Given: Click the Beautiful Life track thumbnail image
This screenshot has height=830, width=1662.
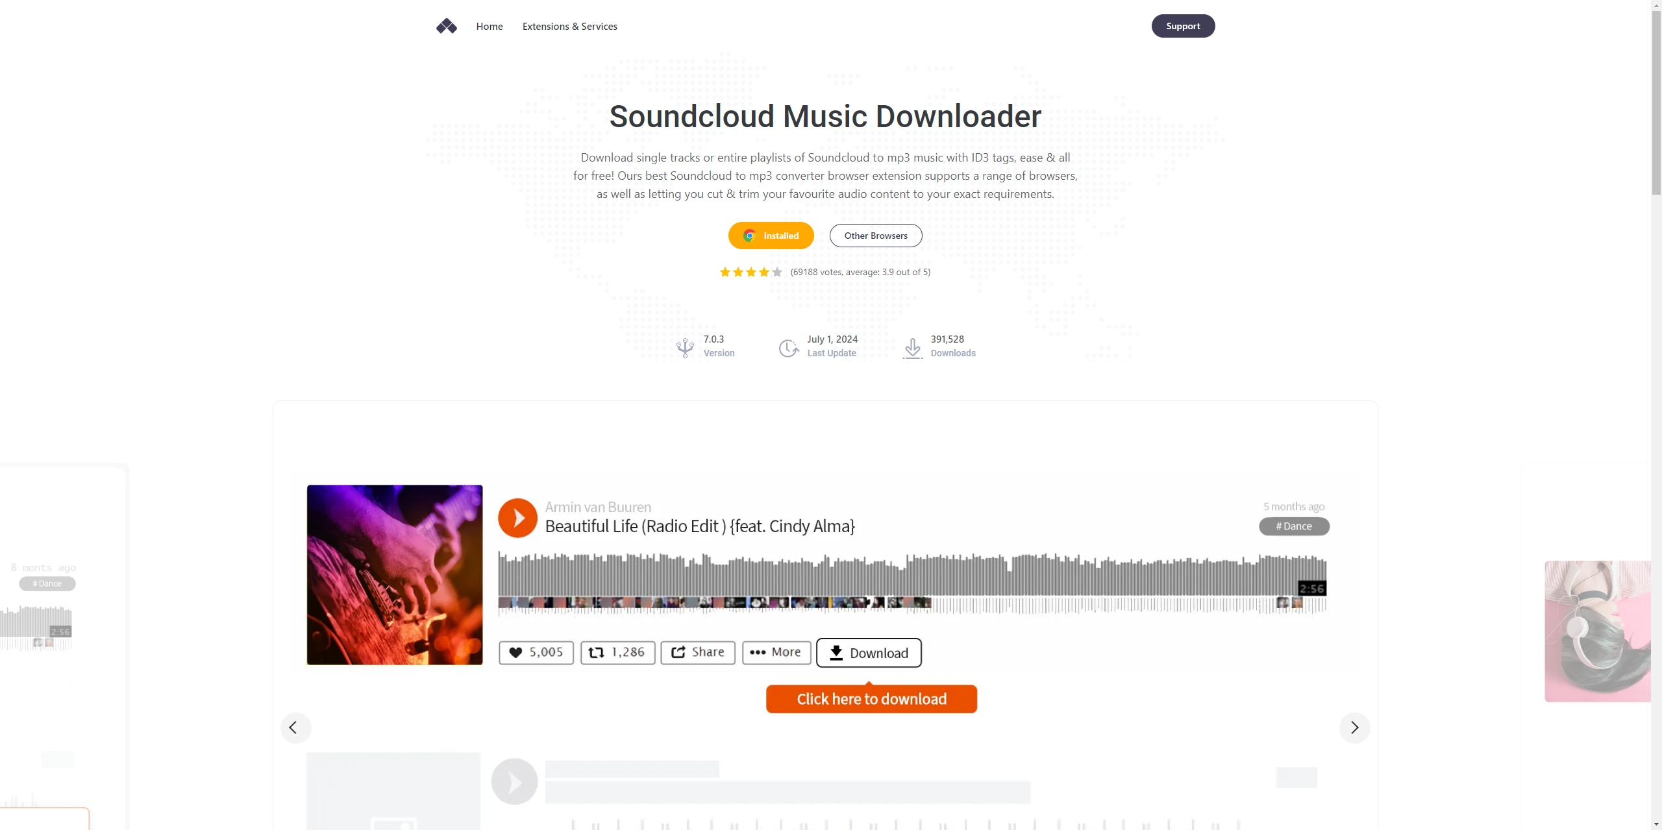Looking at the screenshot, I should (394, 574).
